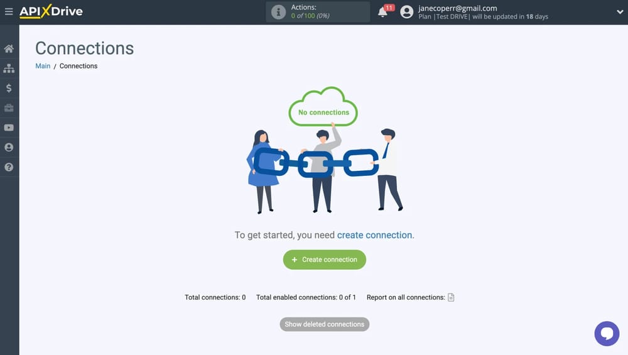Click the janecoperr@gmail.com account text
Image resolution: width=628 pixels, height=355 pixels.
click(457, 8)
